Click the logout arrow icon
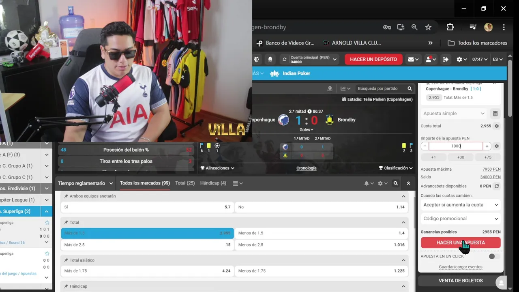Image resolution: width=519 pixels, height=292 pixels. 446,59
